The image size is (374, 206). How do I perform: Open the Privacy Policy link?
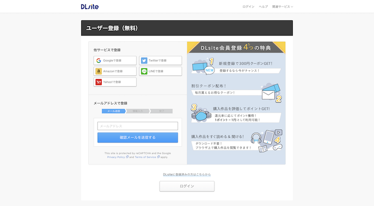point(116,157)
